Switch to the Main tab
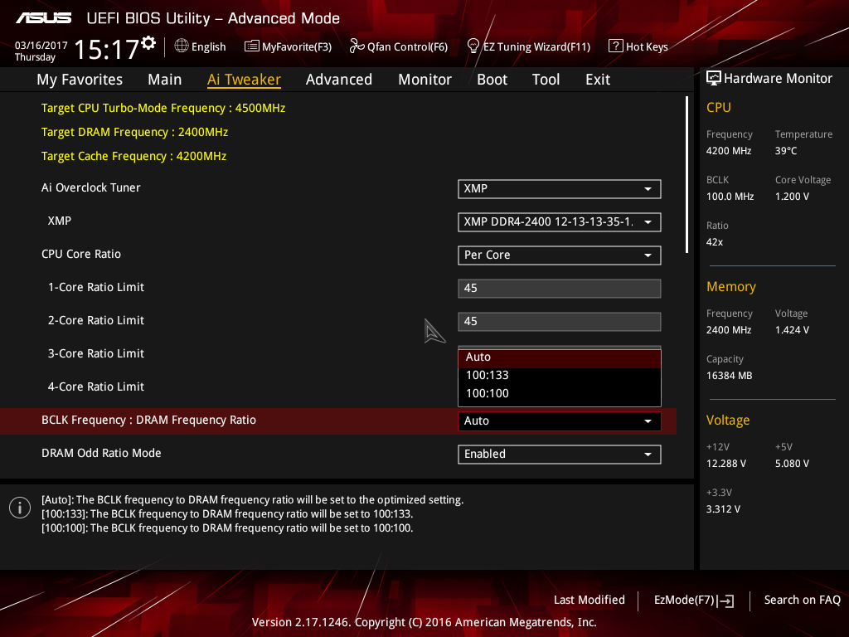Viewport: 849px width, 637px height. (165, 80)
